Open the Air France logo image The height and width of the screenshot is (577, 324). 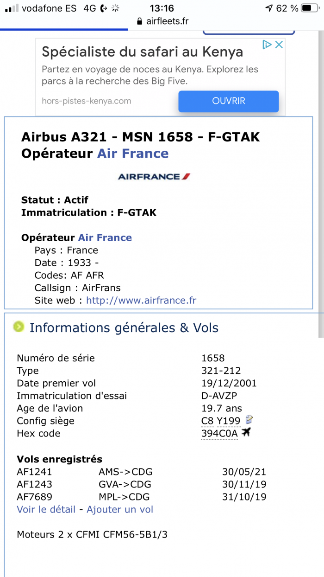click(x=154, y=177)
